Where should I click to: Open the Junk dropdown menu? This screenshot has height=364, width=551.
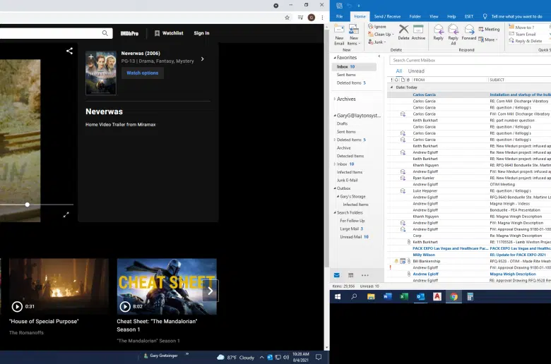click(x=379, y=42)
